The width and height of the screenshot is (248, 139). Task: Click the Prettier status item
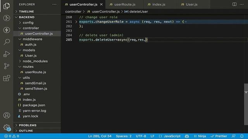coord(219,136)
